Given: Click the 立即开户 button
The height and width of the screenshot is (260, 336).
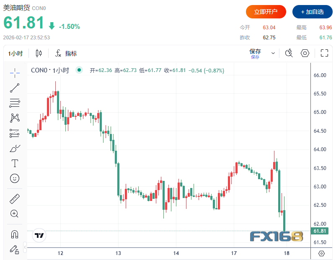Looking at the screenshot, I should coord(266,12).
